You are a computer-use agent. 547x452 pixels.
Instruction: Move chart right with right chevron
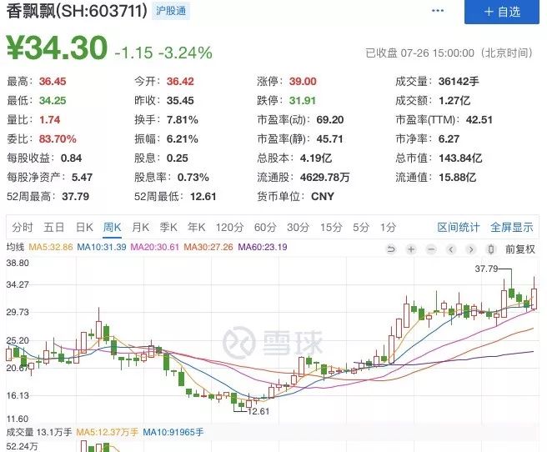471,249
